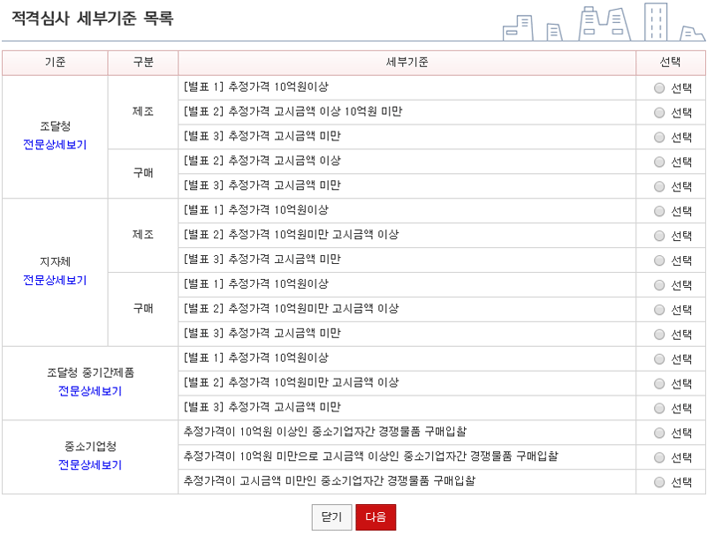Pick 지자체 구매 별표 2 radio option
This screenshot has height=535, width=707.
(659, 310)
